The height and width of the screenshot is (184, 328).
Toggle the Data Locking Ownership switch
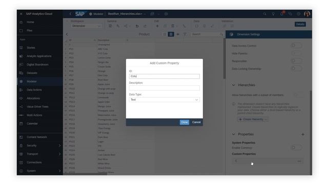(x=297, y=68)
